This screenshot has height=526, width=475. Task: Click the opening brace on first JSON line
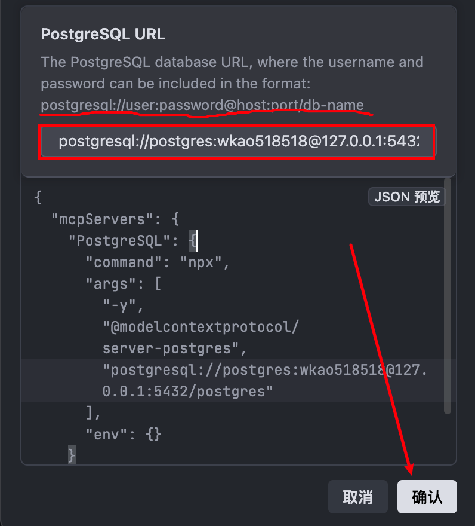click(x=38, y=197)
